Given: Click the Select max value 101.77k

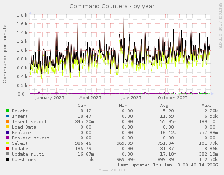Looking at the screenshot, I should (x=208, y=143).
